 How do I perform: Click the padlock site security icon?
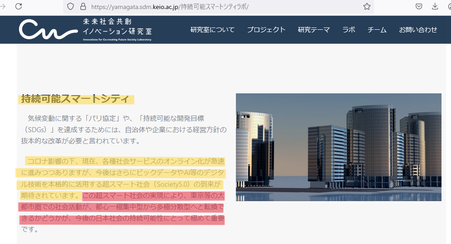coord(82,6)
